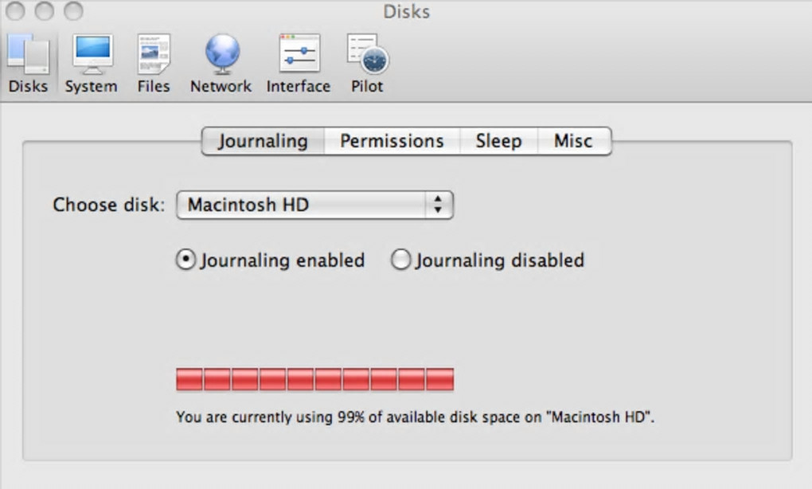Open the Network globe icon
The height and width of the screenshot is (489, 812).
coord(221,56)
